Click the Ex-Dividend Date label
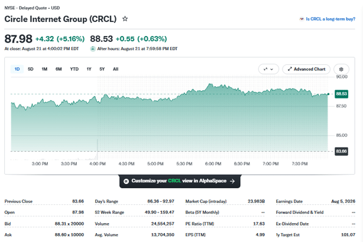 292,224
